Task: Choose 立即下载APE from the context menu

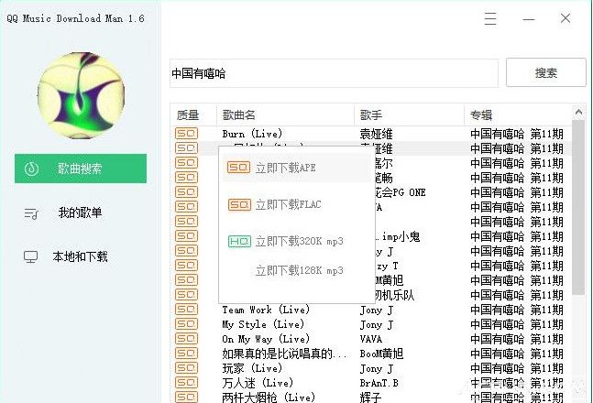Action: pos(297,168)
